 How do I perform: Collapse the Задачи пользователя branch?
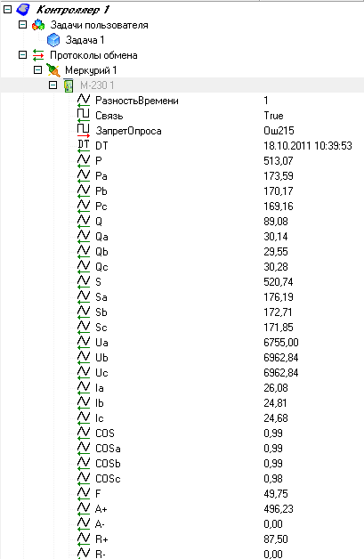point(22,25)
